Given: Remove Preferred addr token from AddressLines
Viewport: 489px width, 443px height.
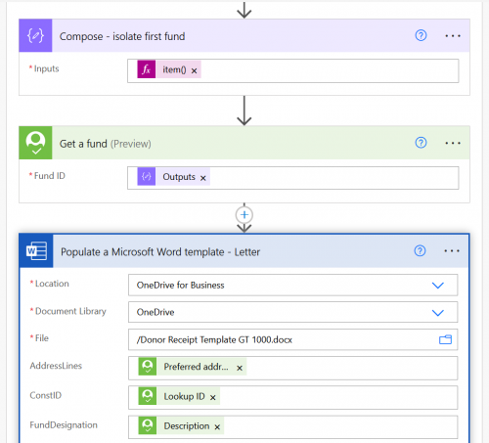Looking at the screenshot, I should [240, 368].
